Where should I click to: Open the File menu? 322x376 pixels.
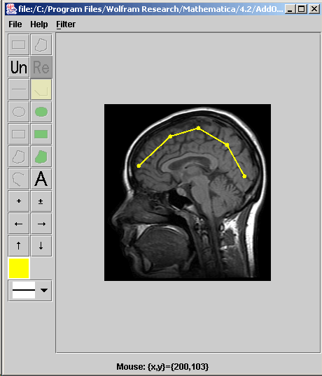click(x=15, y=24)
